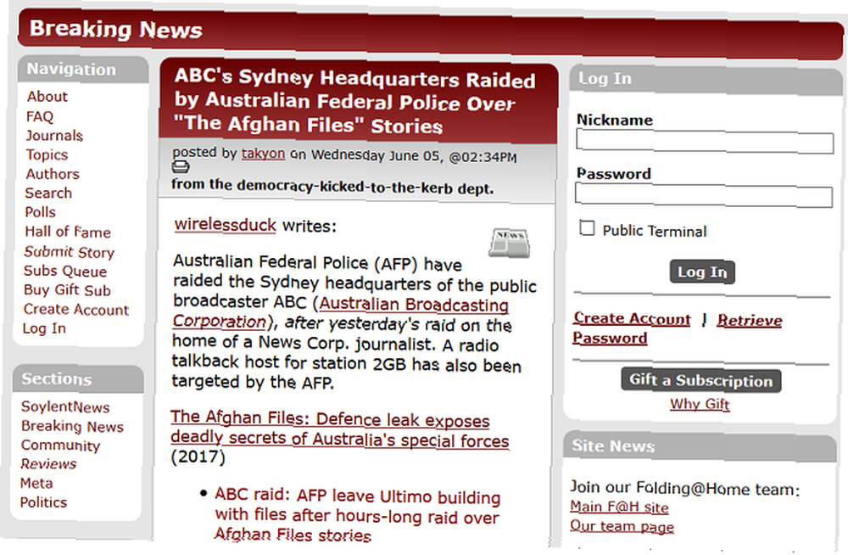This screenshot has width=848, height=555.
Task: Visit the Community section
Action: [x=60, y=445]
